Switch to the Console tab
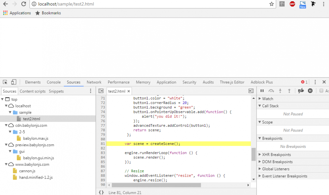 click(x=54, y=82)
